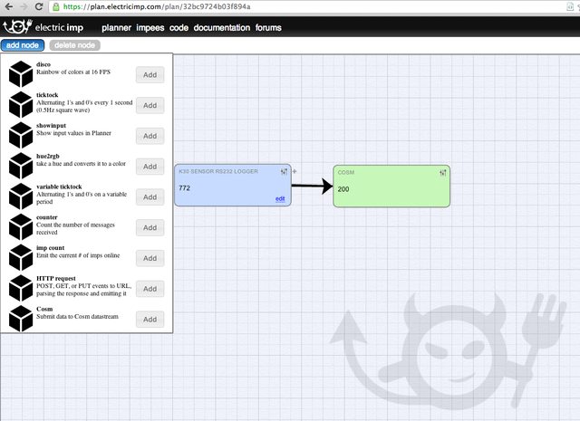The image size is (580, 421).
Task: Add the ticktock node
Action: pos(150,105)
